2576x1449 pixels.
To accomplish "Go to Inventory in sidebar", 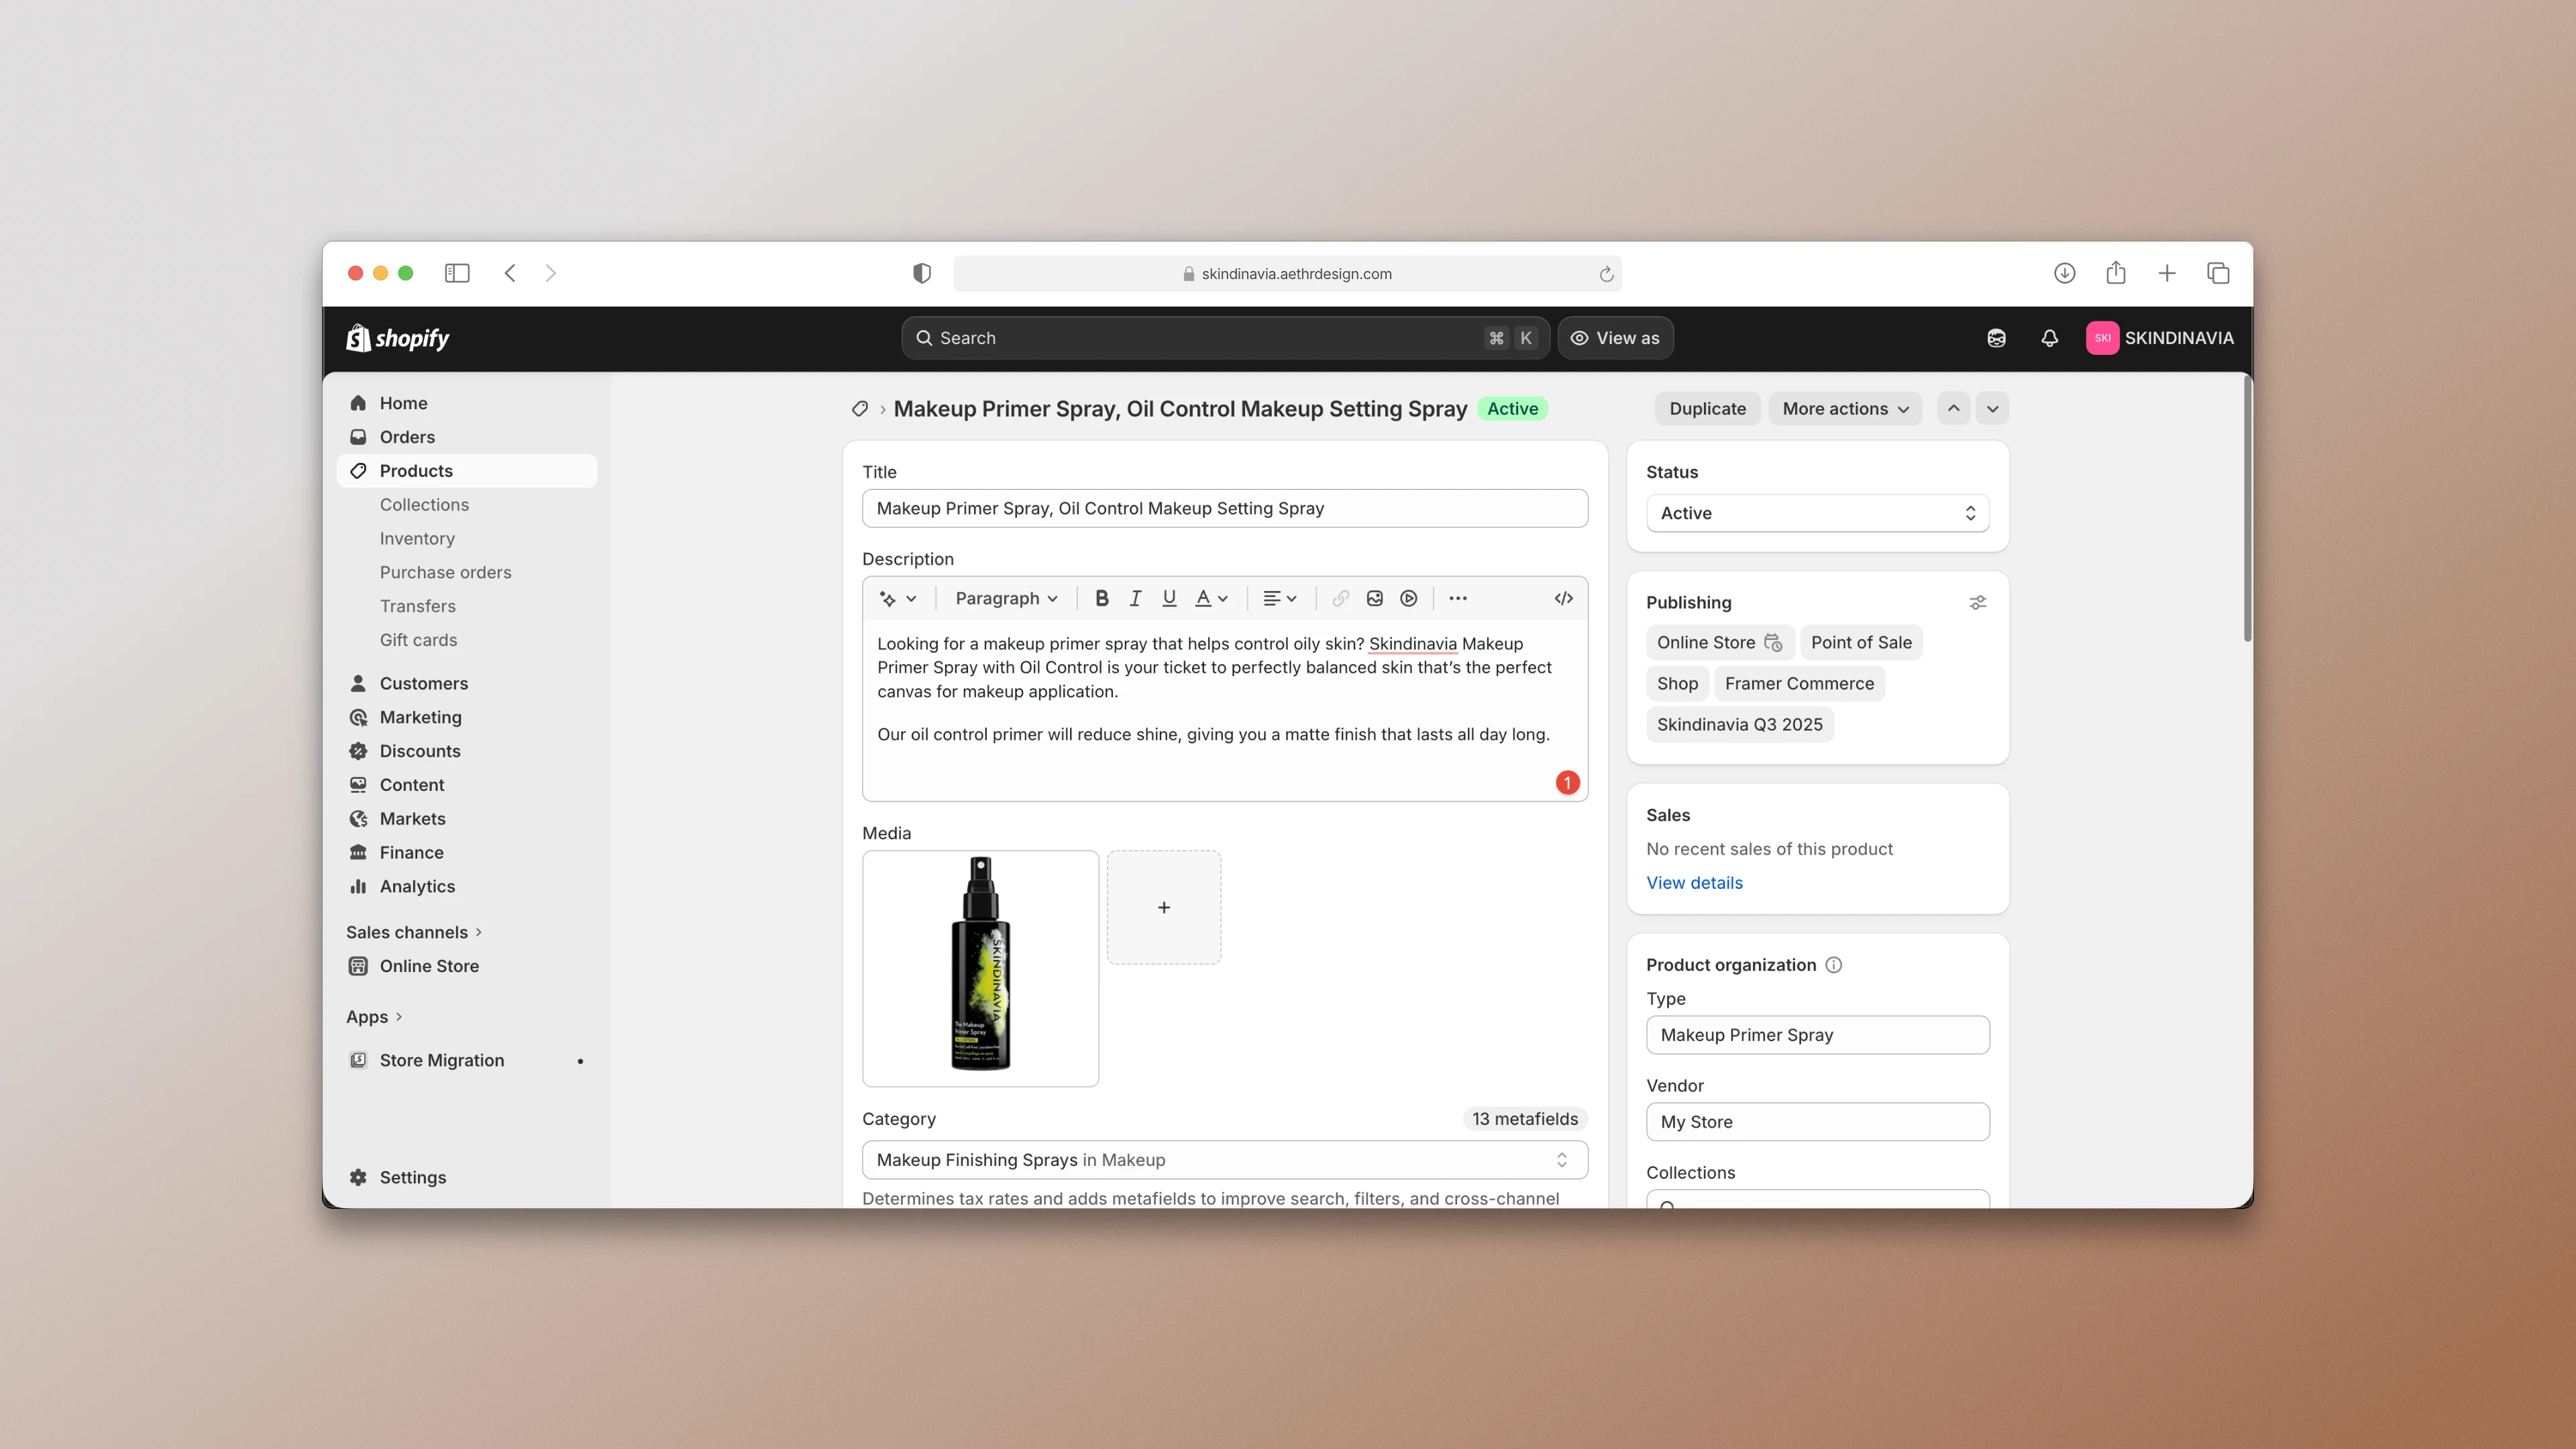I will [x=417, y=538].
